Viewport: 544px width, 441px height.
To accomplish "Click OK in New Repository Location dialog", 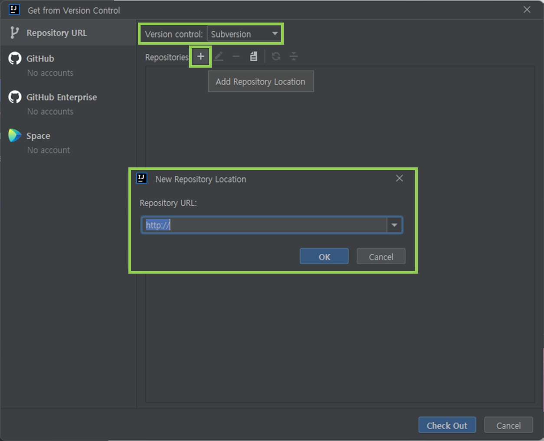I will point(324,256).
